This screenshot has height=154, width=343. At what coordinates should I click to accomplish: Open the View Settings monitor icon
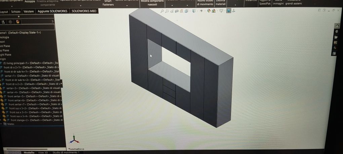[x=221, y=11]
